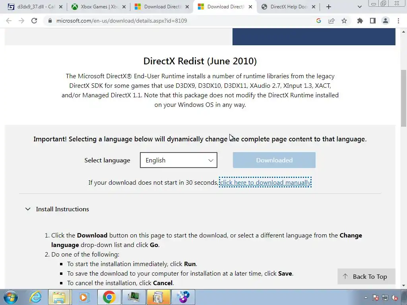Viewport: 407px width, 305px height.
Task: Click the Select language label
Action: [x=107, y=160]
